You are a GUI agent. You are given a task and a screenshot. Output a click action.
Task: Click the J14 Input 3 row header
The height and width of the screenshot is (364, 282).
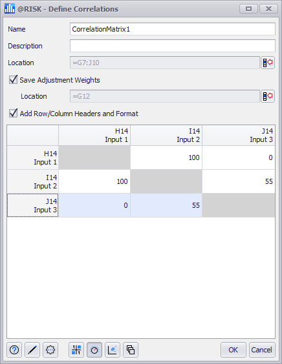click(x=32, y=205)
